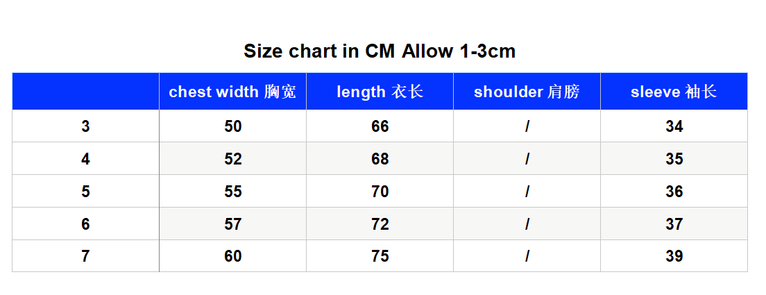The height and width of the screenshot is (295, 766).
Task: Select sleeve value 37
Action: pos(674,224)
